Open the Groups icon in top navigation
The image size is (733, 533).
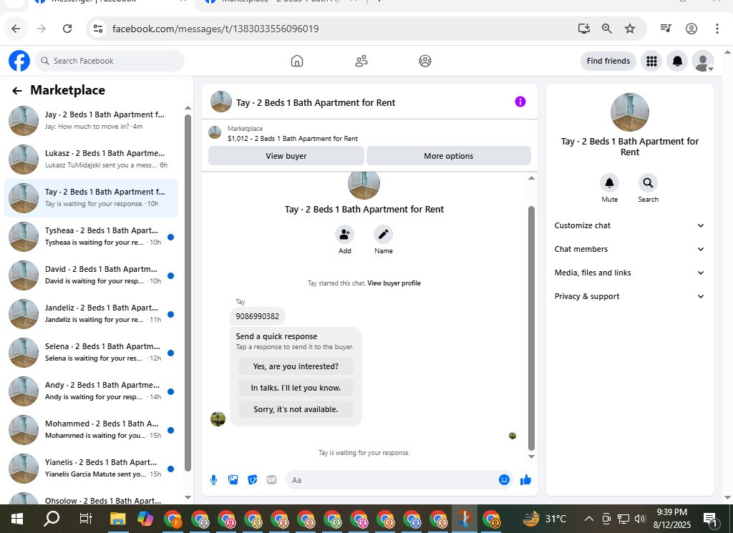coord(425,61)
